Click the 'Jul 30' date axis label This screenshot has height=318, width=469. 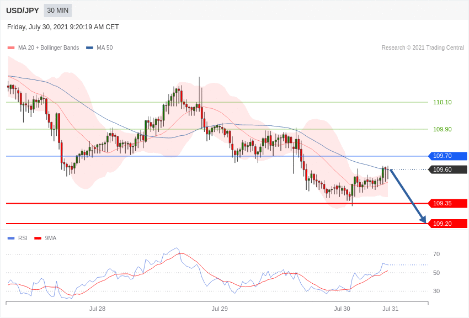(x=342, y=309)
